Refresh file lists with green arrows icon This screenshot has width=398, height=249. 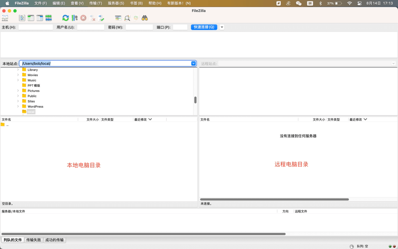click(x=66, y=18)
